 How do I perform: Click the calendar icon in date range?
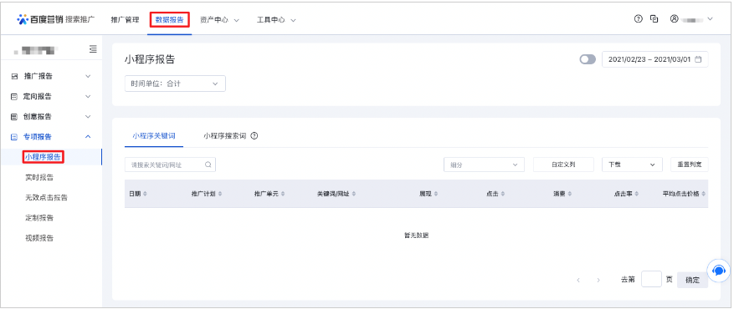pos(698,59)
